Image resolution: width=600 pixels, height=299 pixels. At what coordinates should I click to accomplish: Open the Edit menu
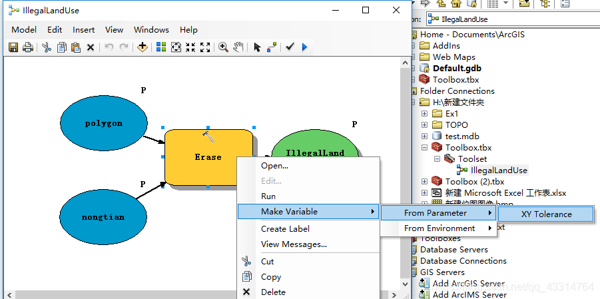pos(55,30)
